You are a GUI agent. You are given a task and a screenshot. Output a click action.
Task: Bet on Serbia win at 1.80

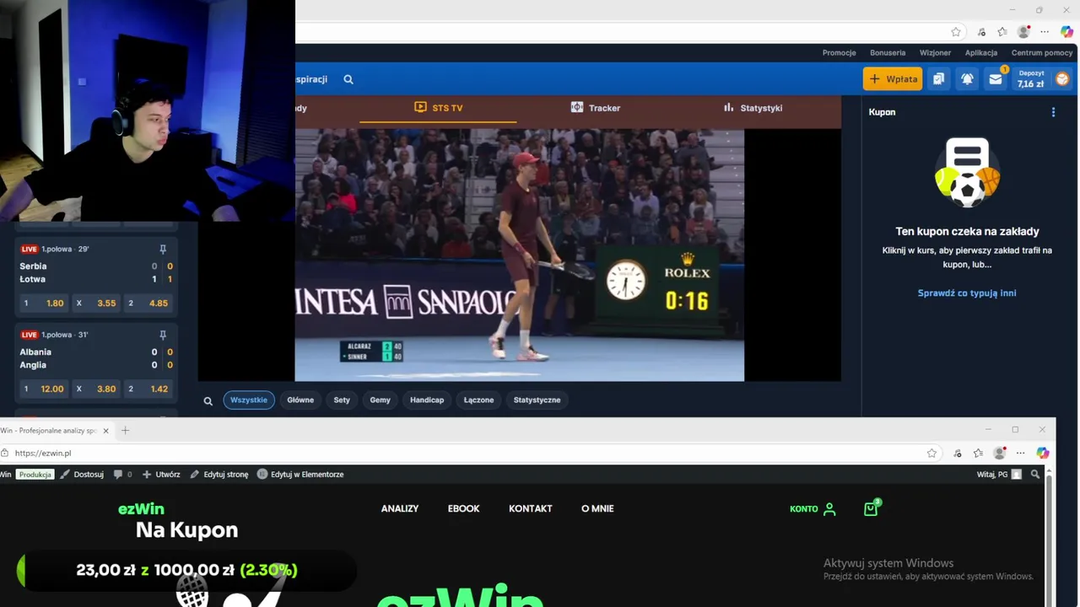[44, 303]
